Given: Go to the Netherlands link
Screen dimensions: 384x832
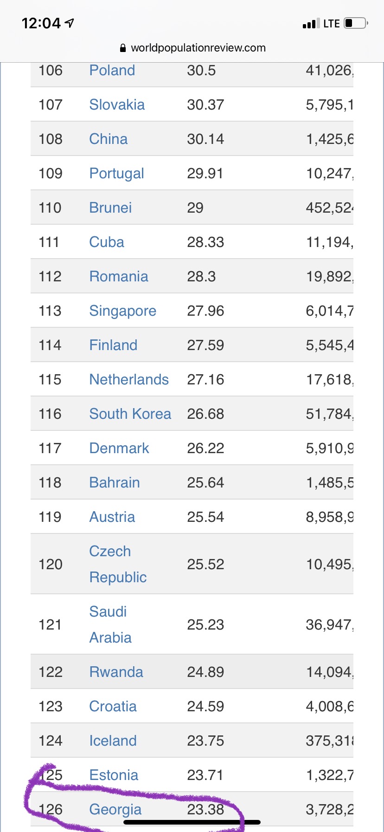Looking at the screenshot, I should coord(129,380).
